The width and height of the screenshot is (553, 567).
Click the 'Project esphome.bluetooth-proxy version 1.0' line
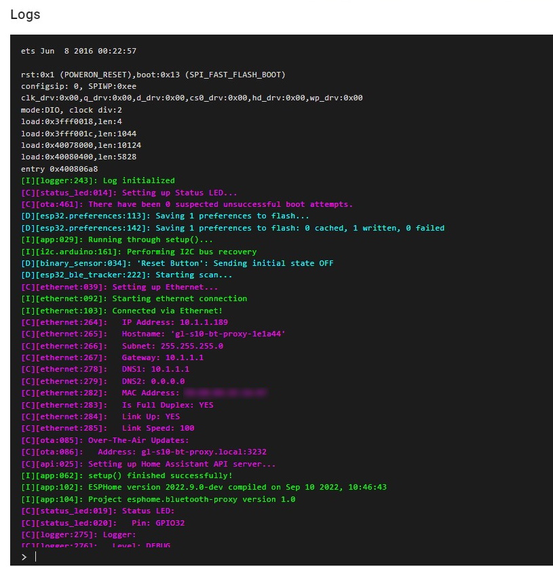click(x=158, y=499)
